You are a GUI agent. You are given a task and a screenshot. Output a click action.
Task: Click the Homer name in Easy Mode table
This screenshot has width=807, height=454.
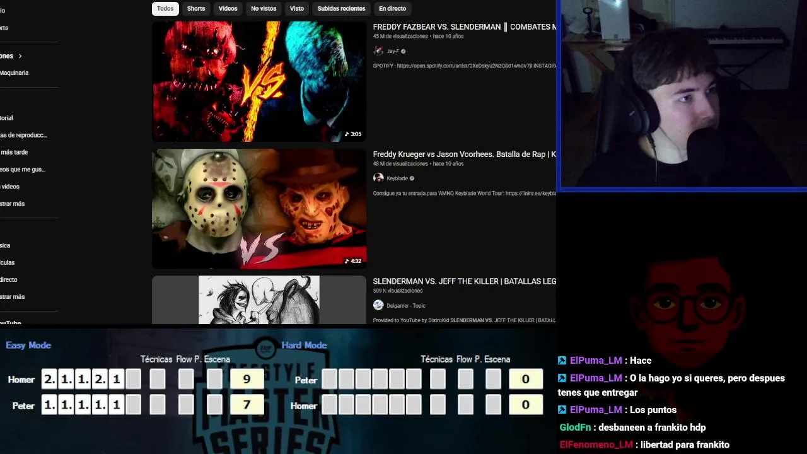pos(21,380)
